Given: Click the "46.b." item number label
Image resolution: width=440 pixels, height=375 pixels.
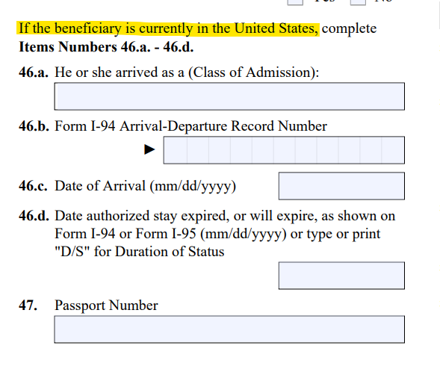Looking at the screenshot, I should [x=34, y=126].
